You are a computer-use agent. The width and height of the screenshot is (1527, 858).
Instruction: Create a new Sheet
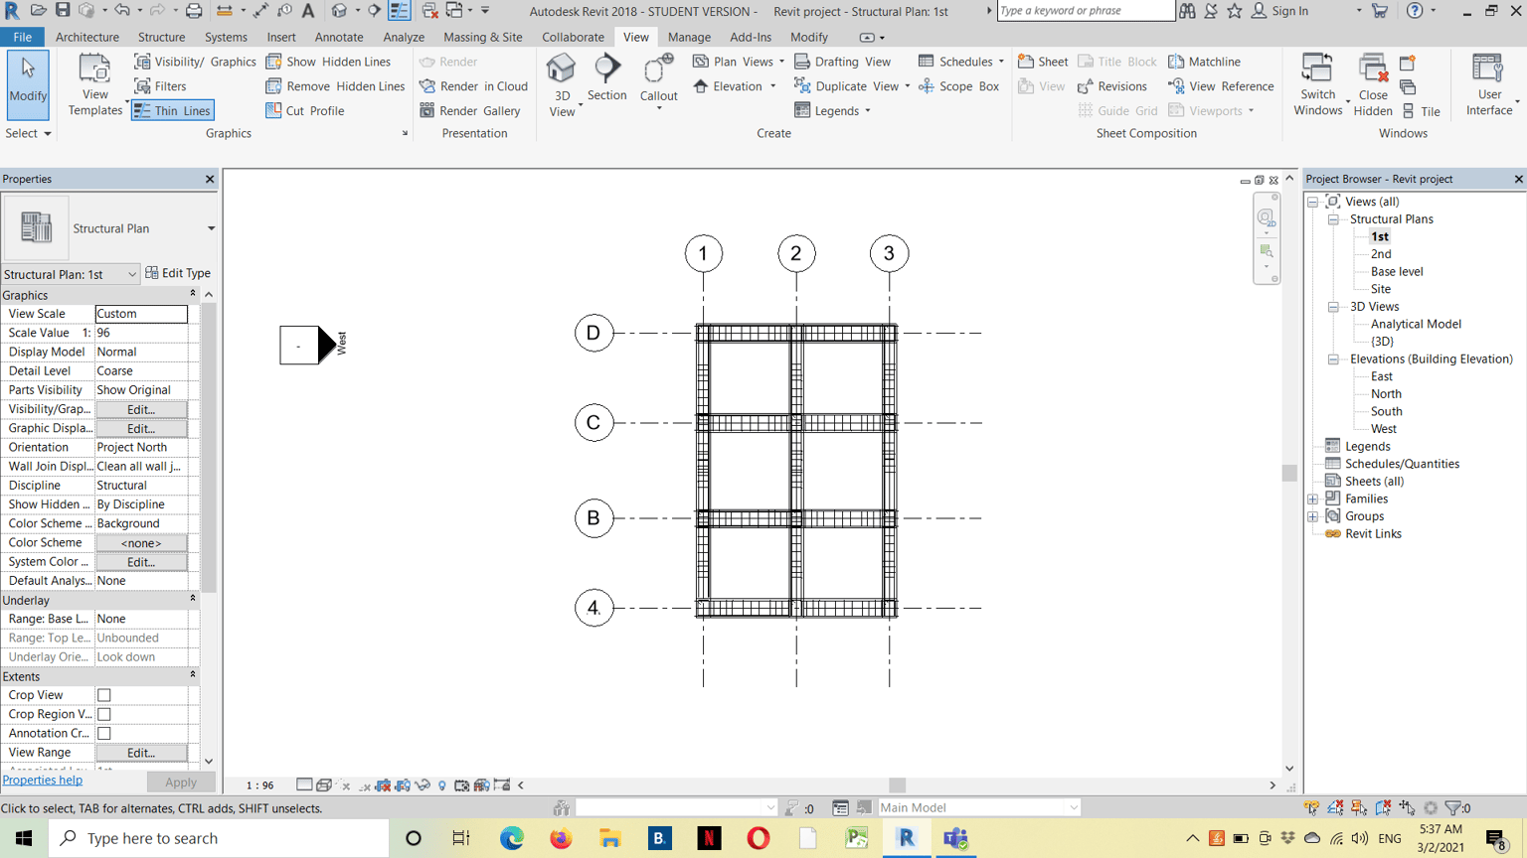pos(1043,62)
